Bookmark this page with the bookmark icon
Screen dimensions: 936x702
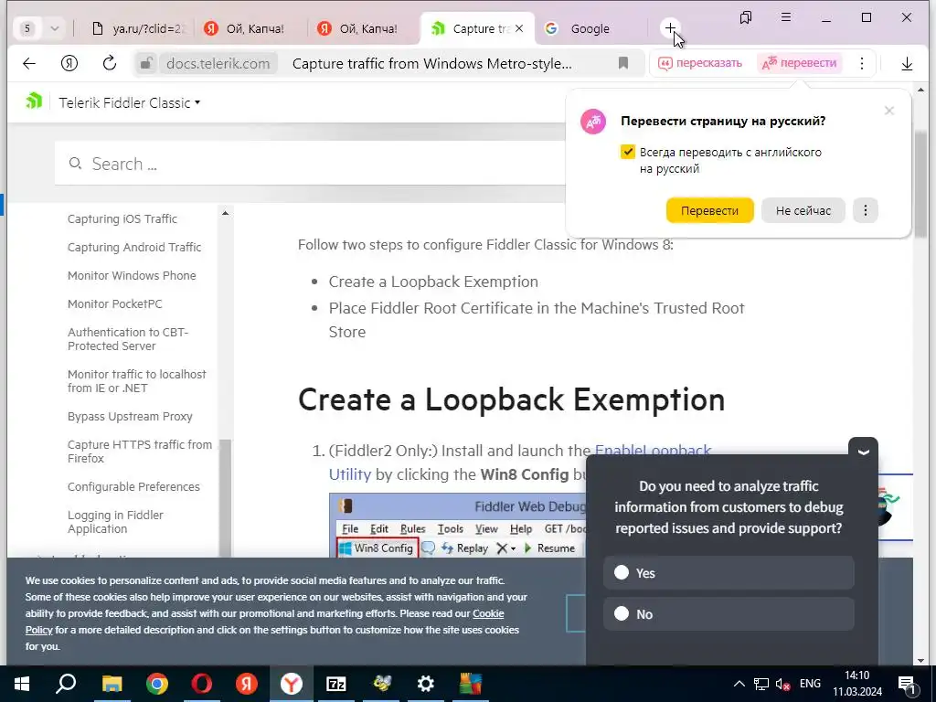[623, 63]
